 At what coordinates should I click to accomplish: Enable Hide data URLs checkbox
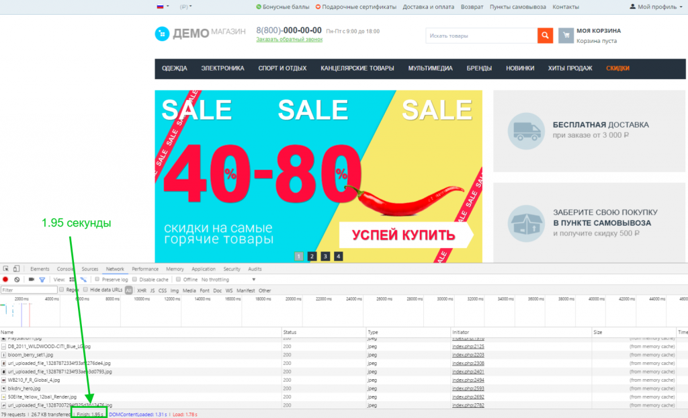(x=85, y=290)
